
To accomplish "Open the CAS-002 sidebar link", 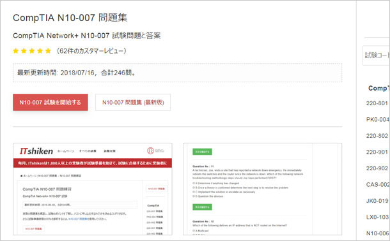I will point(378,184).
